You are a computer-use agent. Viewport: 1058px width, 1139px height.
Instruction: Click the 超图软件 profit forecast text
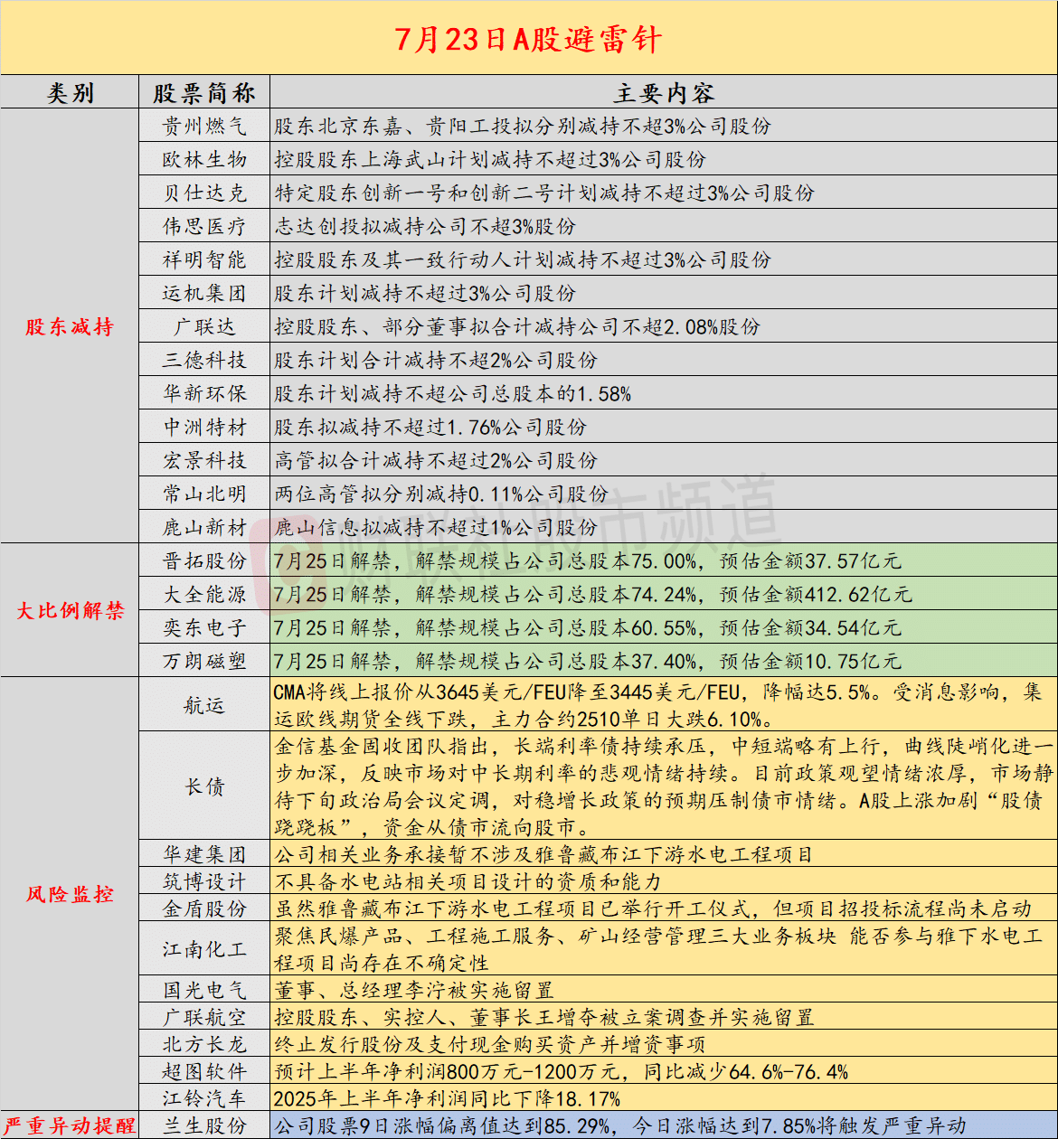(x=562, y=1071)
